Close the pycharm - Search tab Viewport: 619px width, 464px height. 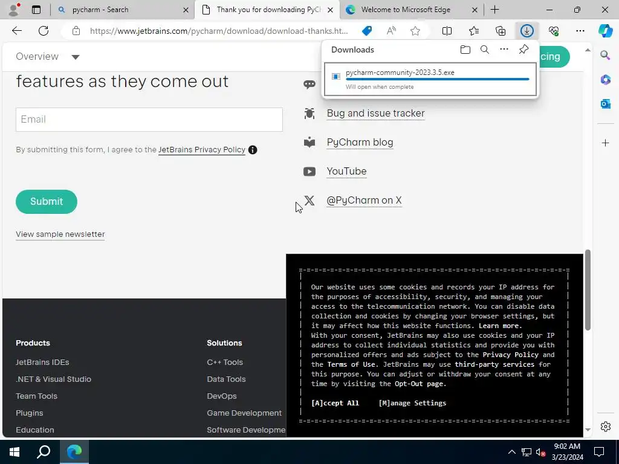point(186,10)
